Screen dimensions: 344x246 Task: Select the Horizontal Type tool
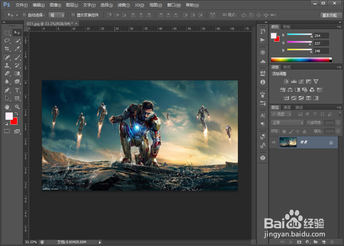(17, 90)
